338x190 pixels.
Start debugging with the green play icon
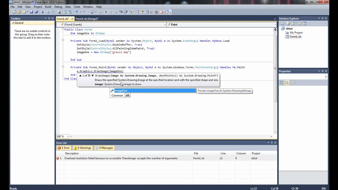pos(106,12)
